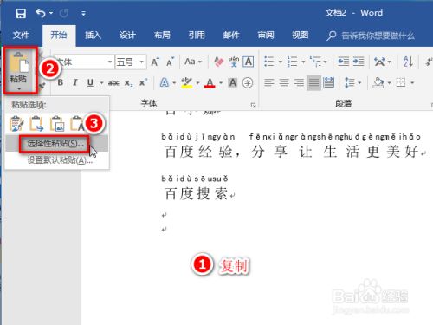Apply a bulleted list
433x325 pixels.
[269, 62]
